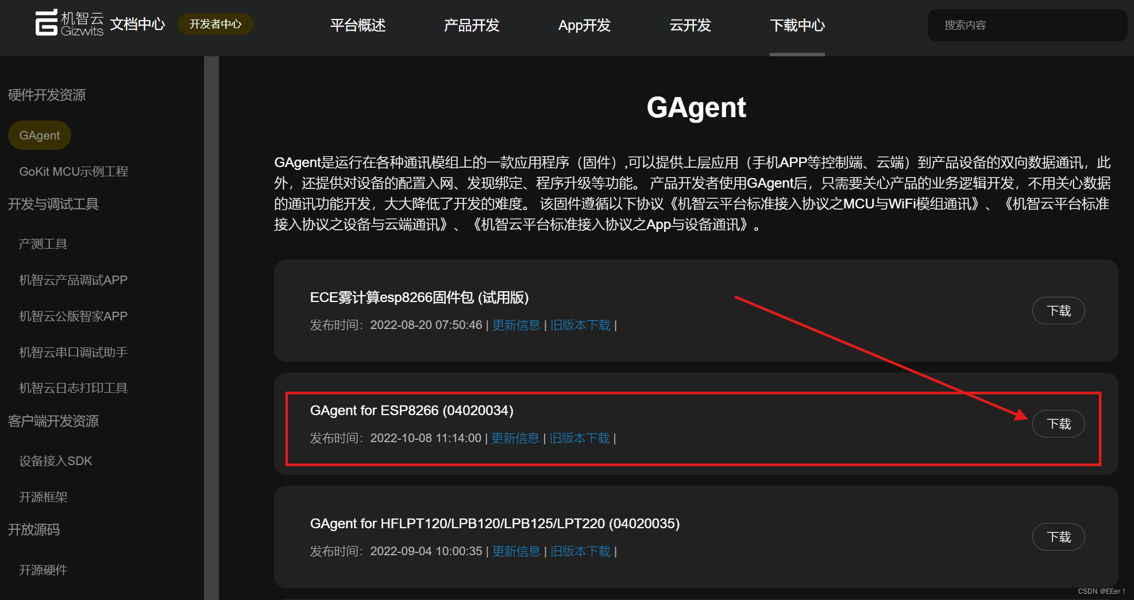Open 产测工具 in the sidebar
The height and width of the screenshot is (600, 1134).
(x=43, y=244)
